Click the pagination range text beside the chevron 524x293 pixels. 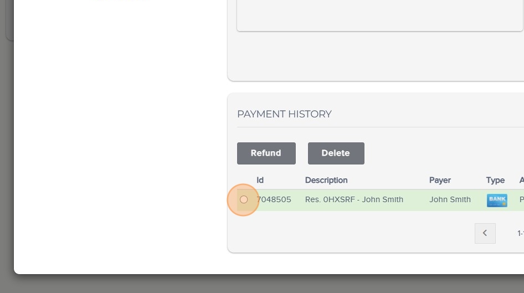(x=520, y=233)
